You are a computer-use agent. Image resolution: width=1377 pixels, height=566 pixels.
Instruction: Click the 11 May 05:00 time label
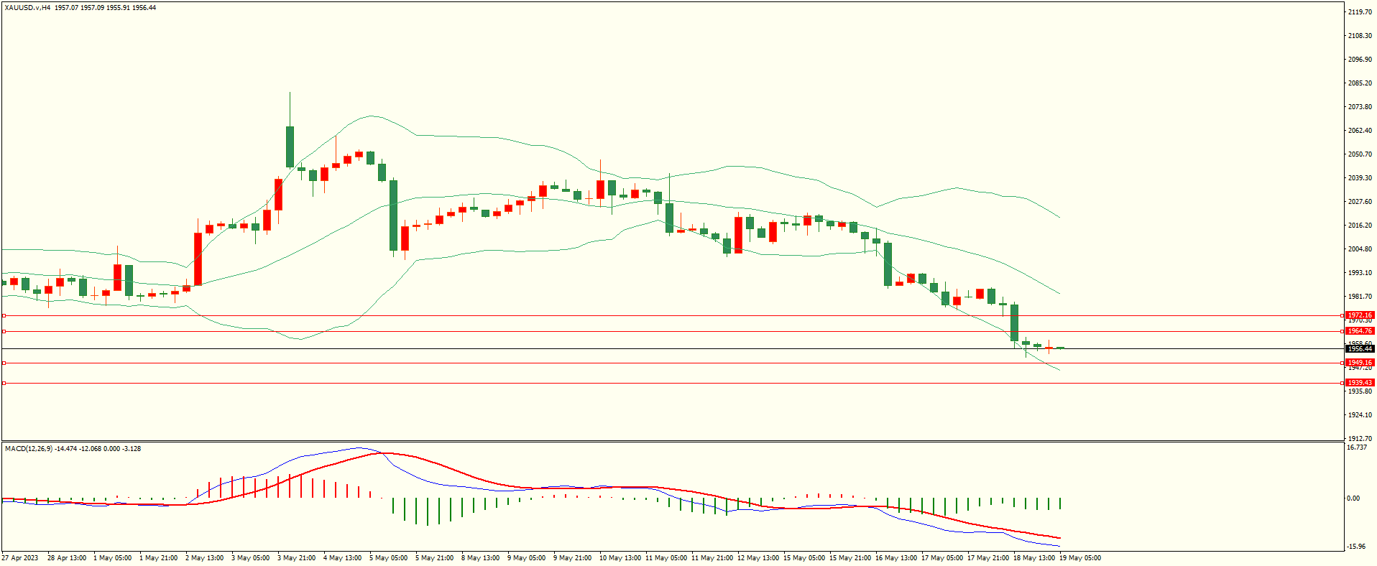coord(666,558)
